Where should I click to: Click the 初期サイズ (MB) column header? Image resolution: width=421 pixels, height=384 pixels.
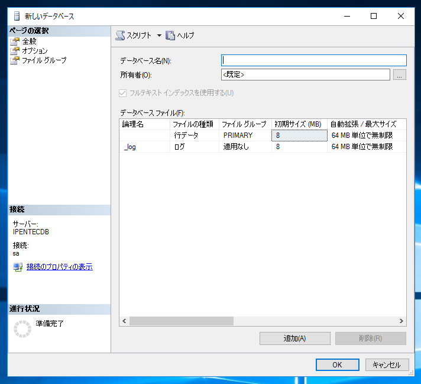coord(299,124)
